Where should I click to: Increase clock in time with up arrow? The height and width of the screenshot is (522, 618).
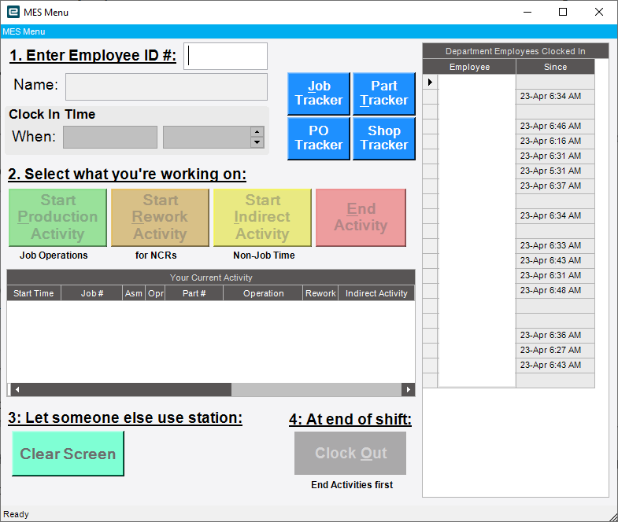pos(257,132)
